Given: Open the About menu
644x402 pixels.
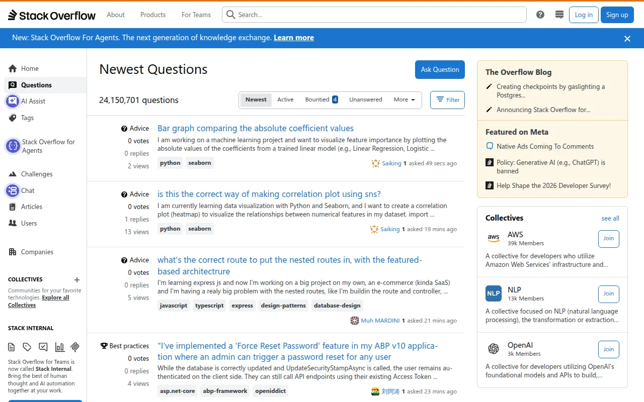Looking at the screenshot, I should 116,15.
